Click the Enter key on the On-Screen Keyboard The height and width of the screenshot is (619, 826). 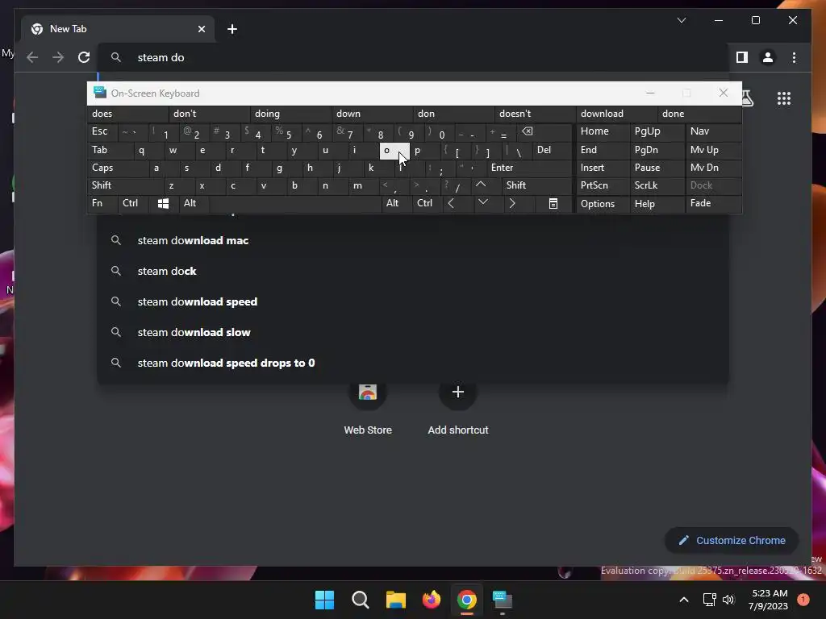pos(529,168)
